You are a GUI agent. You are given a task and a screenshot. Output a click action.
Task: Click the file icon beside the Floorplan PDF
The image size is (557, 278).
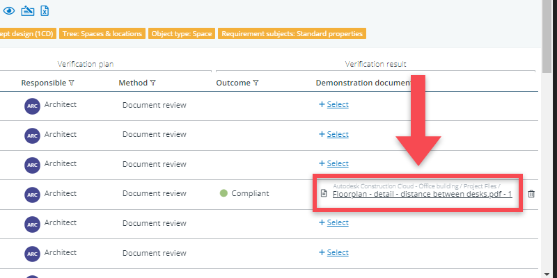(x=324, y=193)
